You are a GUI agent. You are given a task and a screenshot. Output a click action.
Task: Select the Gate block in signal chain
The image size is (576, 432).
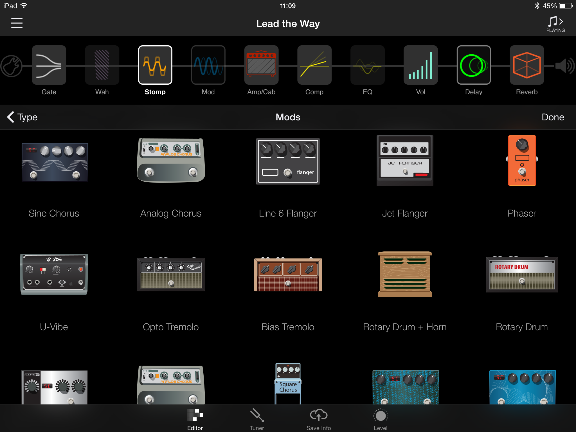coord(49,65)
